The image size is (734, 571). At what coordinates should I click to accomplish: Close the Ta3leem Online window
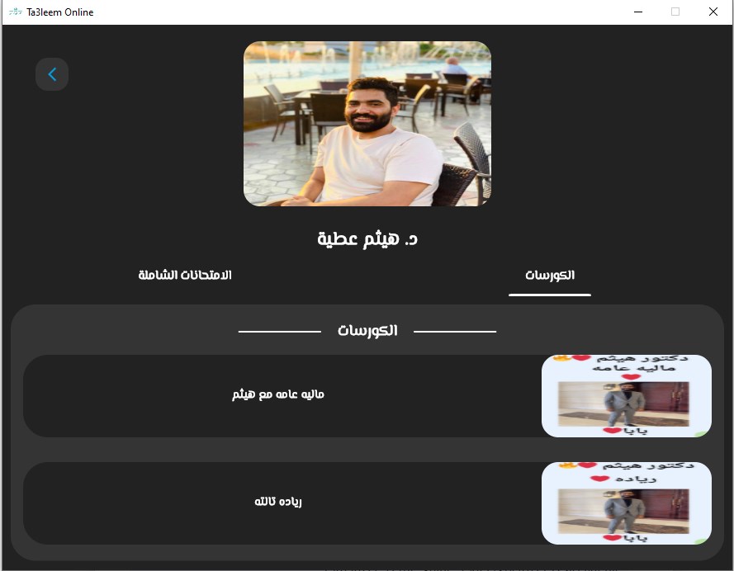(713, 12)
